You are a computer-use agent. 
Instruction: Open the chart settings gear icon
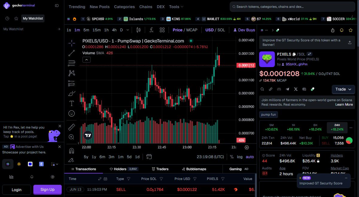247,147
